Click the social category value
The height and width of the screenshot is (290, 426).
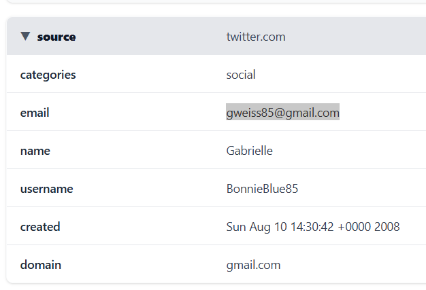pyautogui.click(x=241, y=75)
